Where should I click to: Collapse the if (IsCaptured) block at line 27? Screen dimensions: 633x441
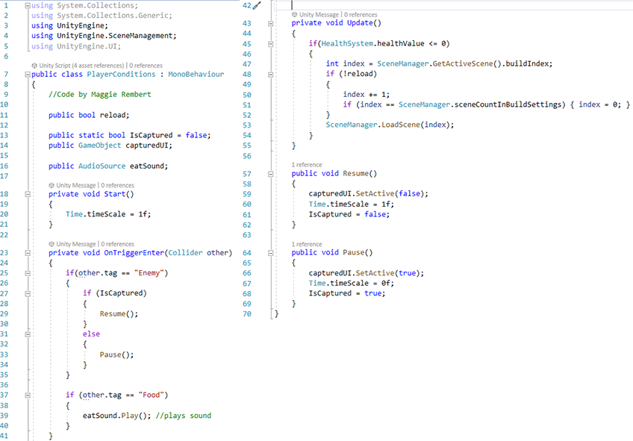[28, 294]
